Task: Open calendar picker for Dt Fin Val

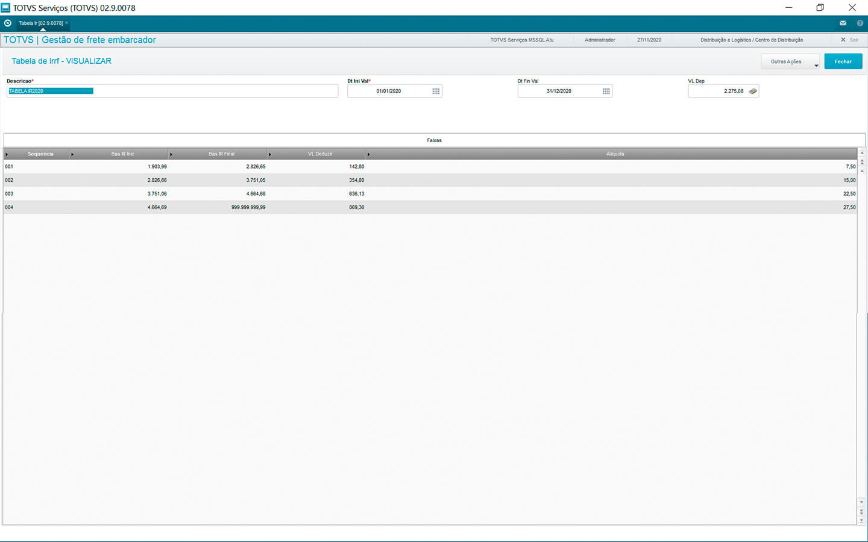Action: [x=606, y=92]
